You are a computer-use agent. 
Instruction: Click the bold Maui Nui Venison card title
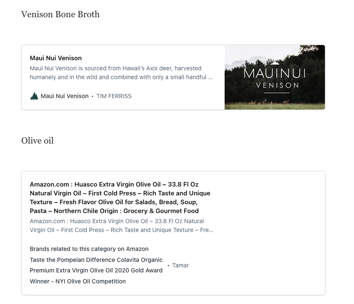coord(56,58)
